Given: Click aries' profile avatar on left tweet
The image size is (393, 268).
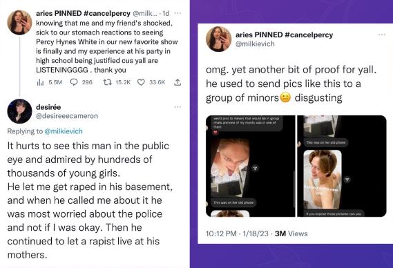Looking at the screenshot, I should [19, 22].
